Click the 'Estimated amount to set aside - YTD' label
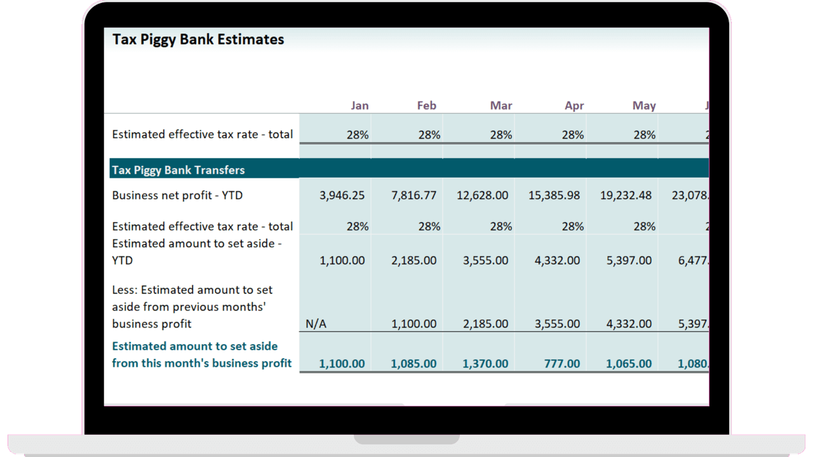813x457 pixels. point(197,252)
